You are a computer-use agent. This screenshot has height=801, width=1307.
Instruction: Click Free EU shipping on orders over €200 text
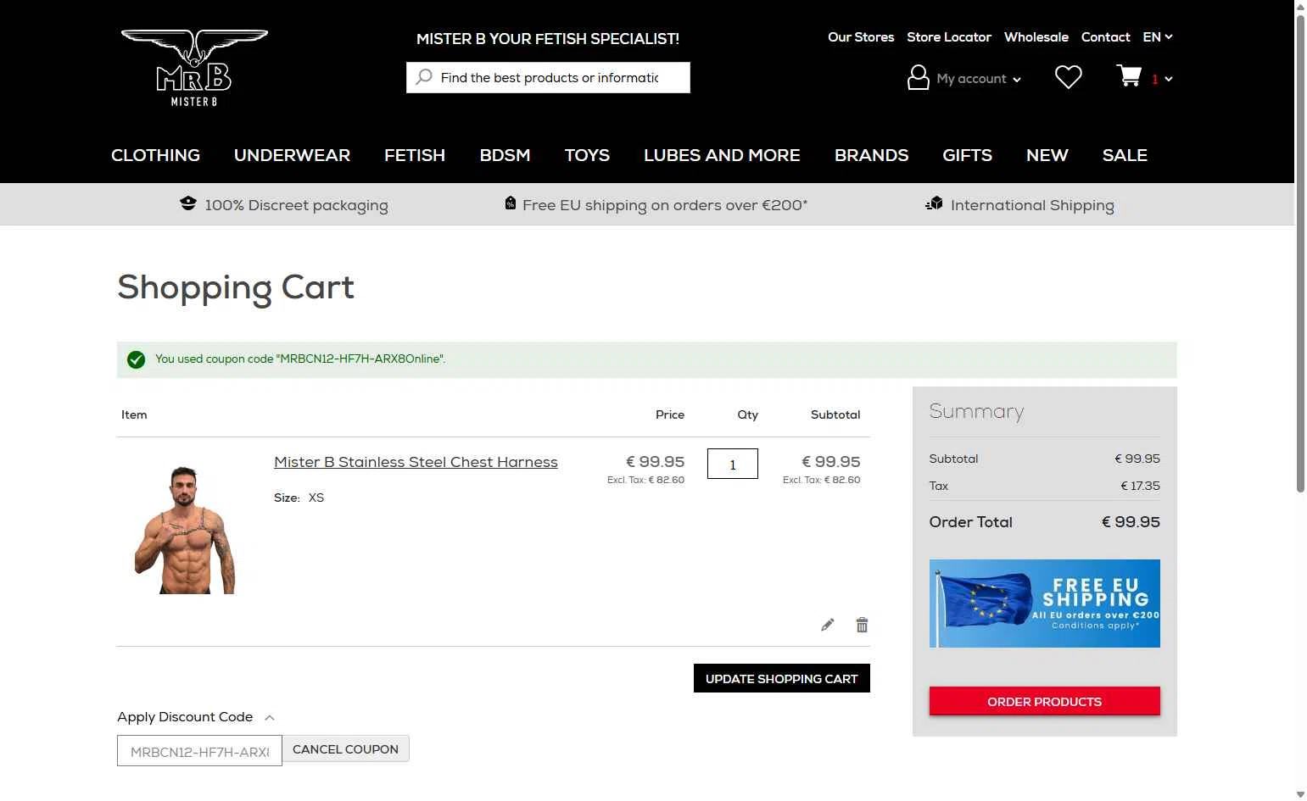click(665, 205)
